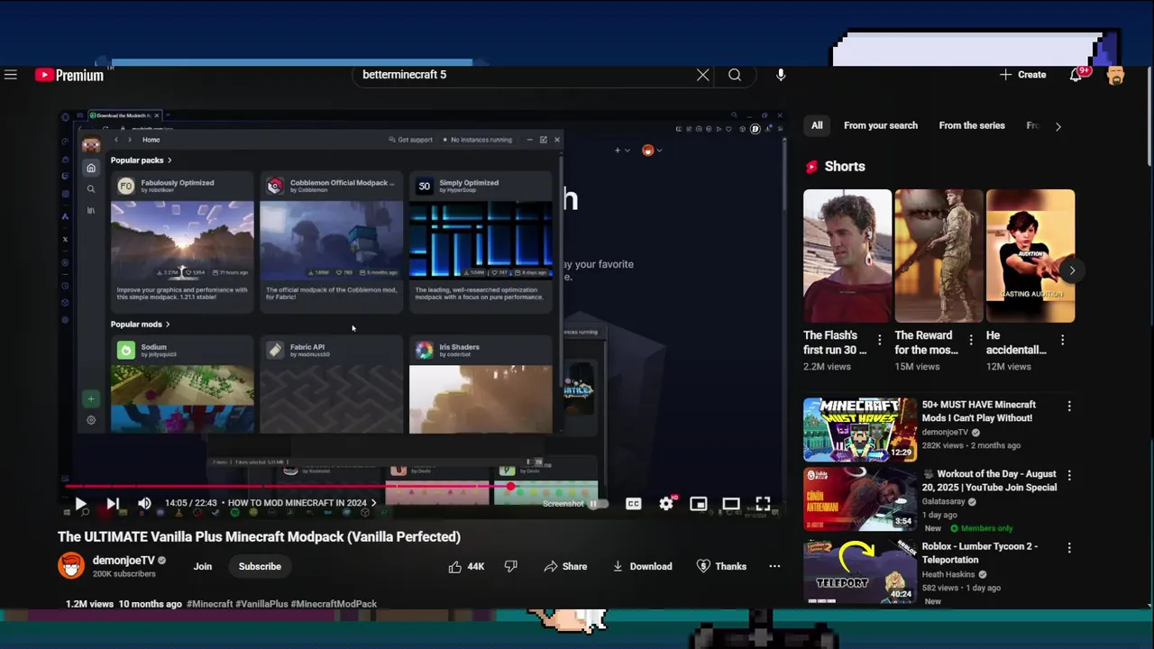Click the Create button
The height and width of the screenshot is (649, 1154).
tap(1023, 75)
